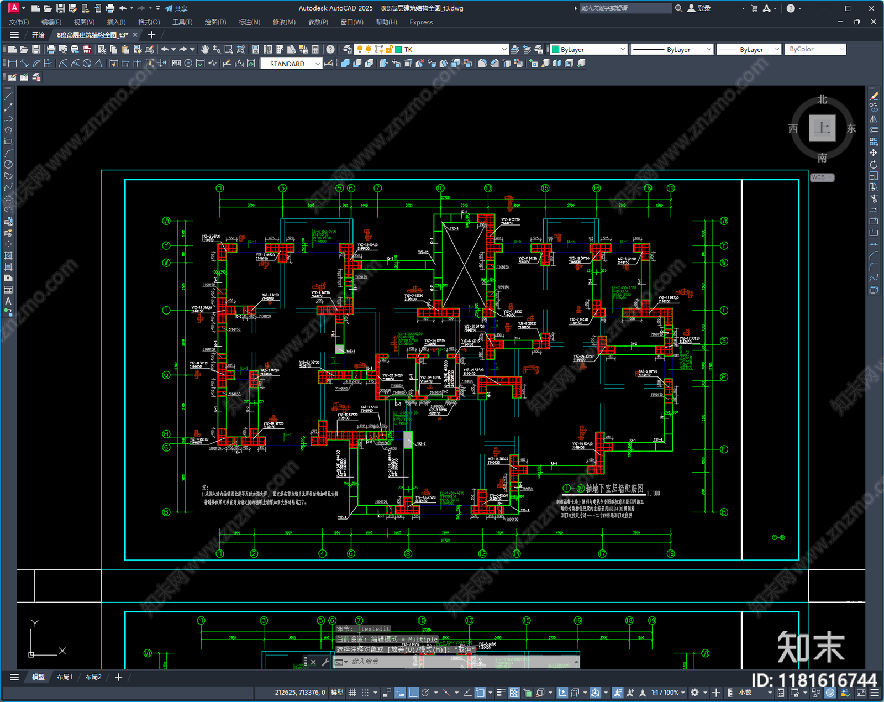Click the Zoom Window icon
Screen dimensions: 884x702
click(x=229, y=49)
